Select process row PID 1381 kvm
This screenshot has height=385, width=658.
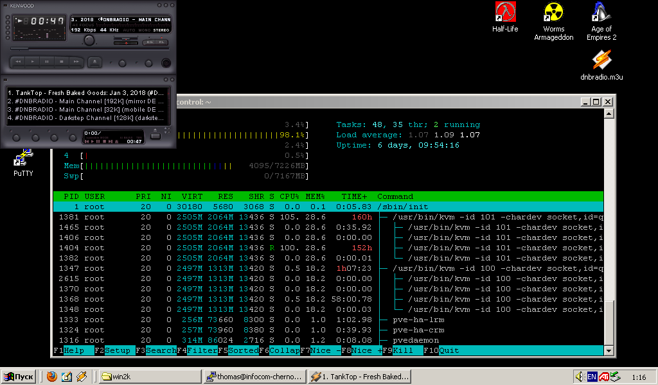tap(328, 217)
